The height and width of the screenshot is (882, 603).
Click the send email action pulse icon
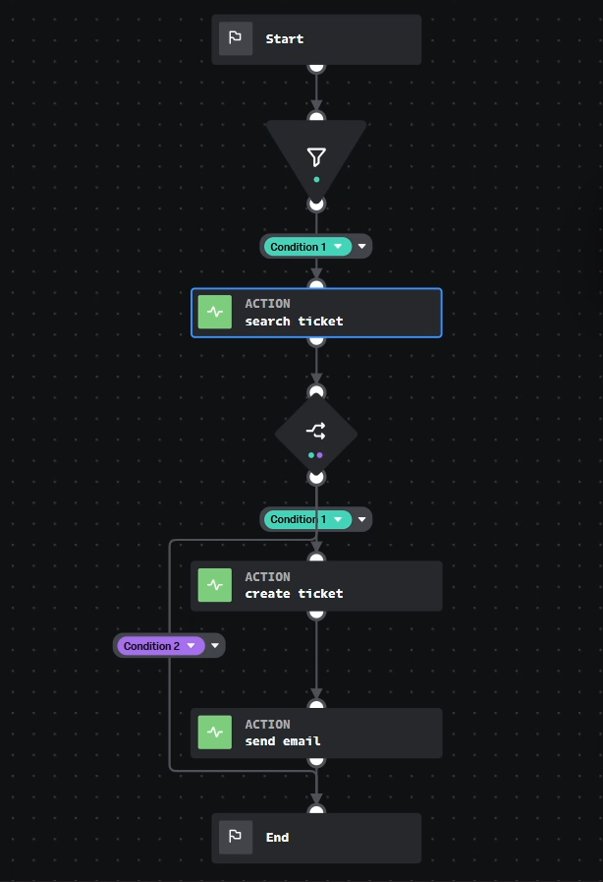pos(215,733)
